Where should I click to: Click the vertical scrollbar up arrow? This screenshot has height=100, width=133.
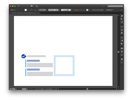point(119,15)
